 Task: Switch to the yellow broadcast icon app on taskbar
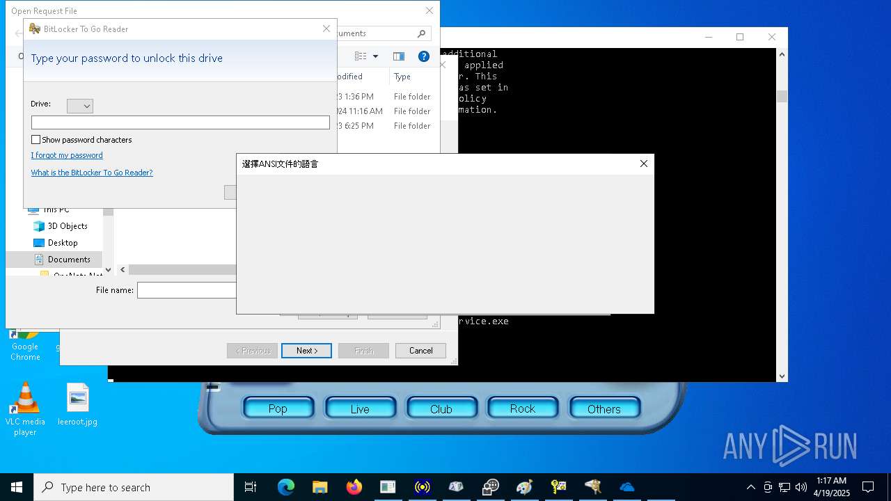[x=422, y=487]
